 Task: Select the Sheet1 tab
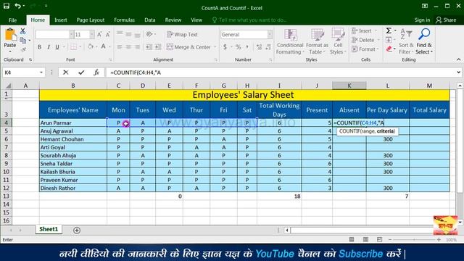(x=49, y=229)
